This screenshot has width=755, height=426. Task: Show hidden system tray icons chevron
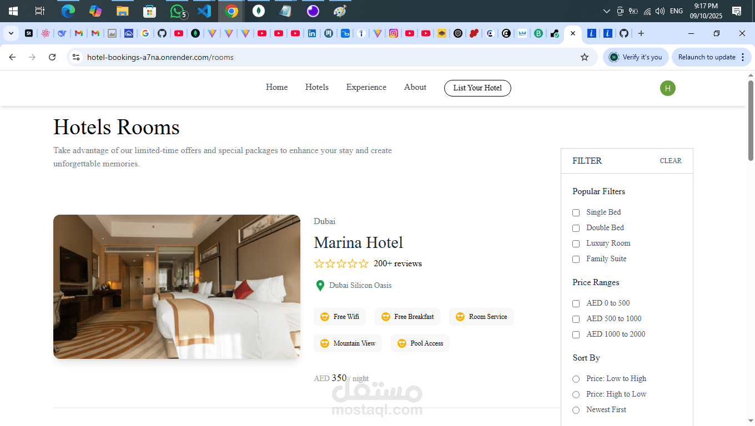606,11
